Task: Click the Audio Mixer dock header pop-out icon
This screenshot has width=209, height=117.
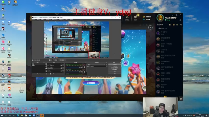Action: click(86, 62)
